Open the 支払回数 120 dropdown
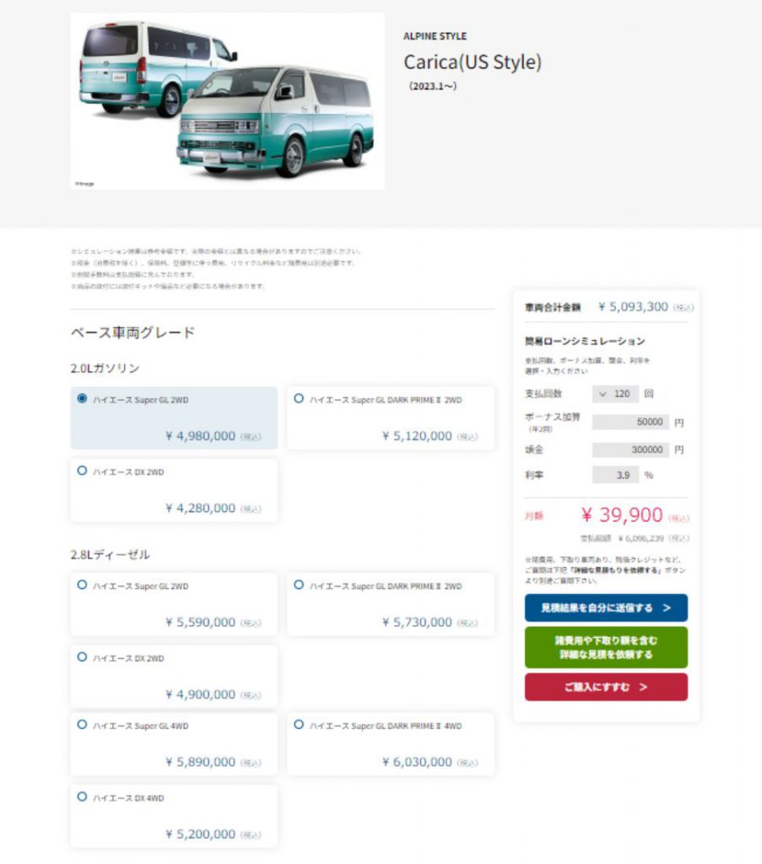The height and width of the screenshot is (864, 762). (615, 393)
